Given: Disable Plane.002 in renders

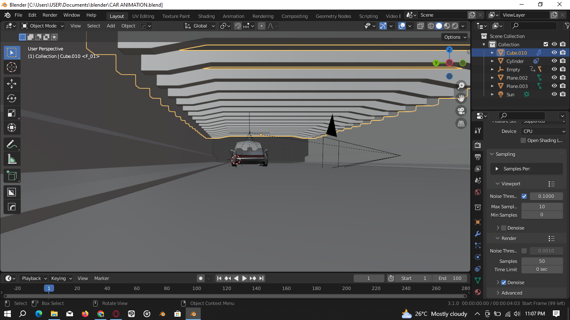Looking at the screenshot, I should (563, 77).
